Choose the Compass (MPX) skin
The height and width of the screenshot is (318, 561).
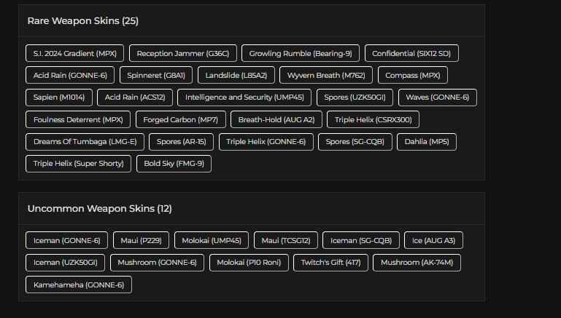point(413,75)
